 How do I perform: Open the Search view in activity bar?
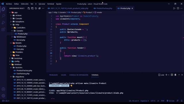click(x=3, y=16)
